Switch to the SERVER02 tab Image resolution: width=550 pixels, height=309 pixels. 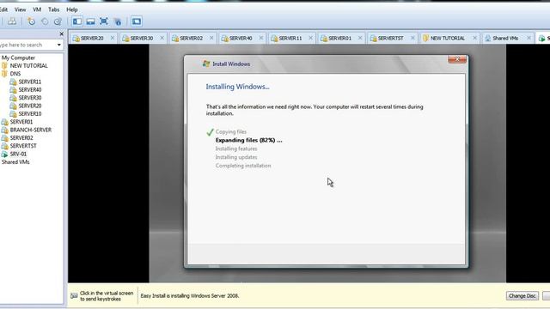coord(191,38)
